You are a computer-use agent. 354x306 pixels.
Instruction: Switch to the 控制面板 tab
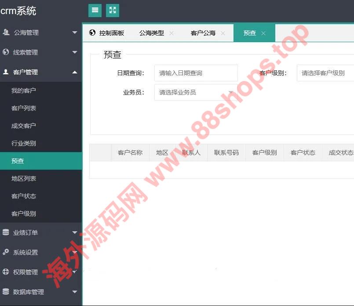click(x=111, y=33)
